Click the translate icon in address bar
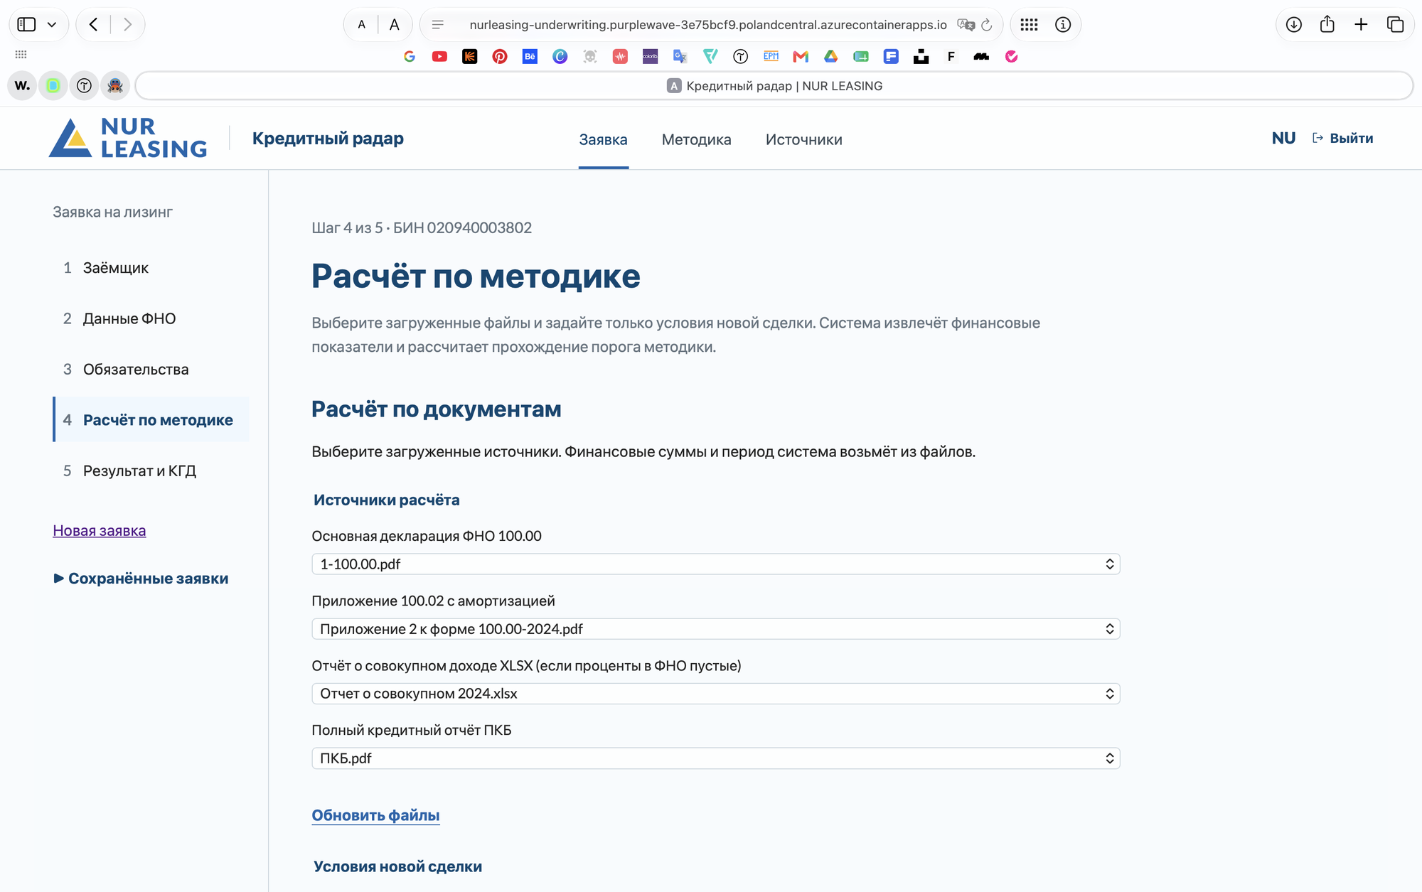This screenshot has width=1422, height=892. click(966, 25)
